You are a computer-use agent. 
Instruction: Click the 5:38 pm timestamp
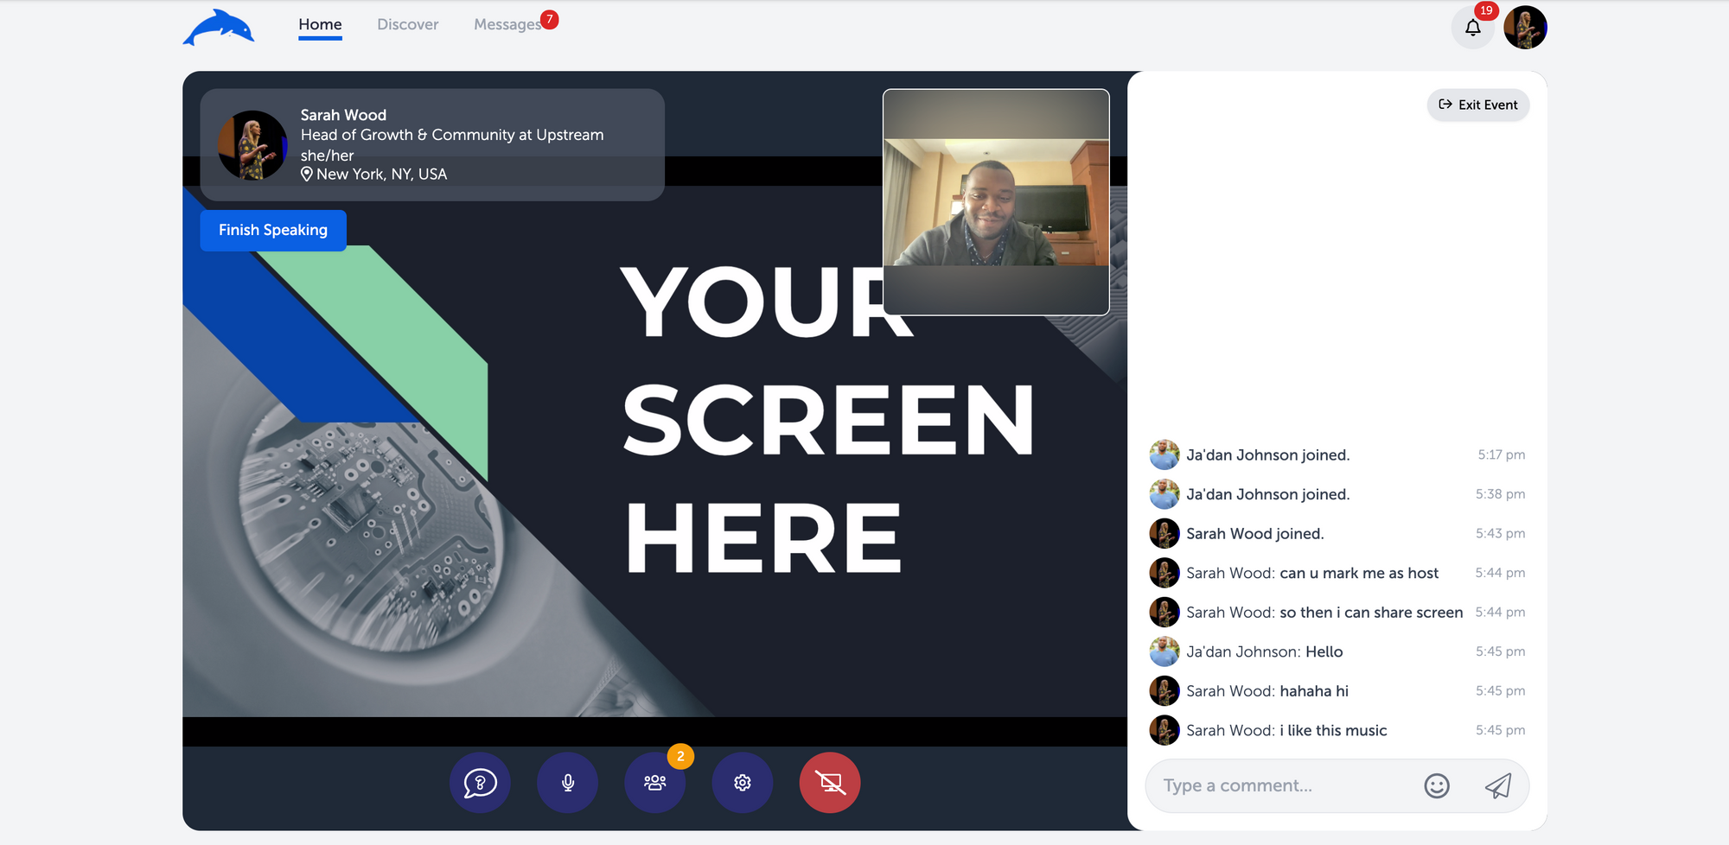(1500, 494)
